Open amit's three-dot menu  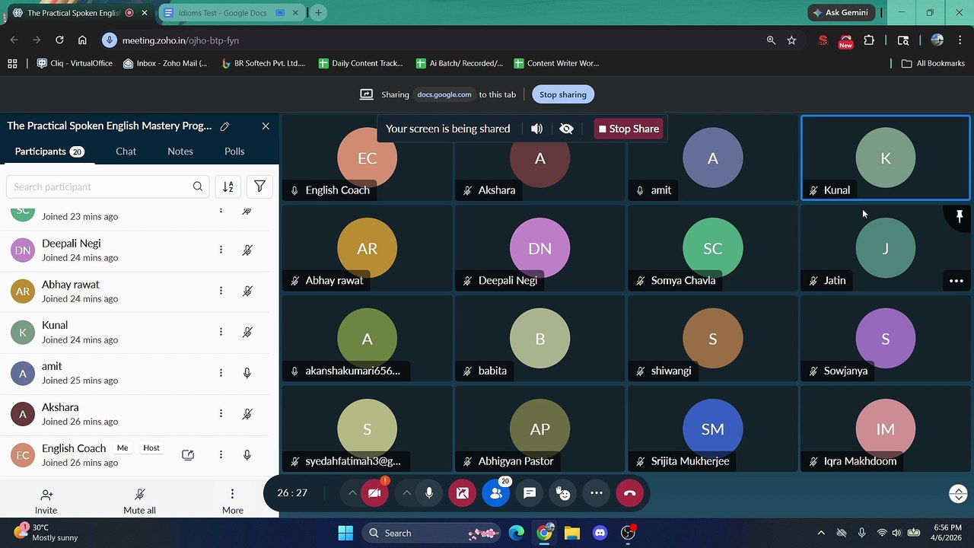(221, 373)
